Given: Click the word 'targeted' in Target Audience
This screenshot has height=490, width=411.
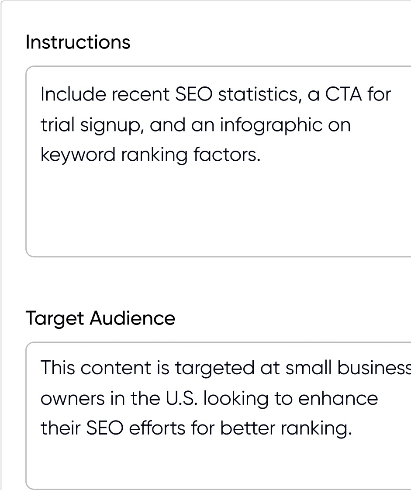Looking at the screenshot, I should click(x=214, y=369).
